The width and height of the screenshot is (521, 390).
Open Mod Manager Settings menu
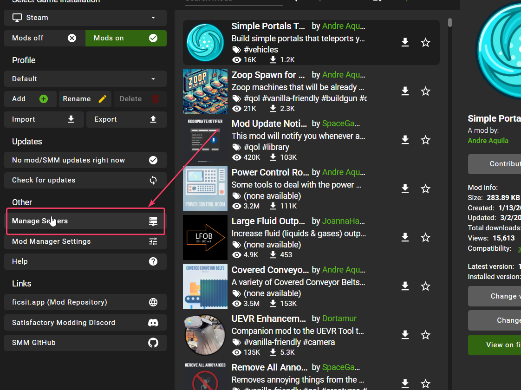tap(85, 241)
